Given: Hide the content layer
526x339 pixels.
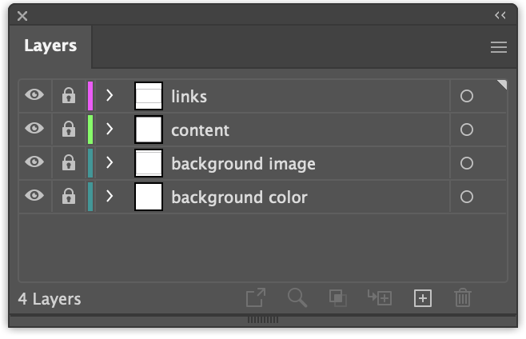Looking at the screenshot, I should tap(34, 129).
